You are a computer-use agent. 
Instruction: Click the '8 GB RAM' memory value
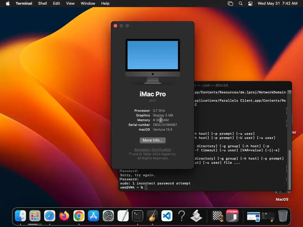point(161,120)
